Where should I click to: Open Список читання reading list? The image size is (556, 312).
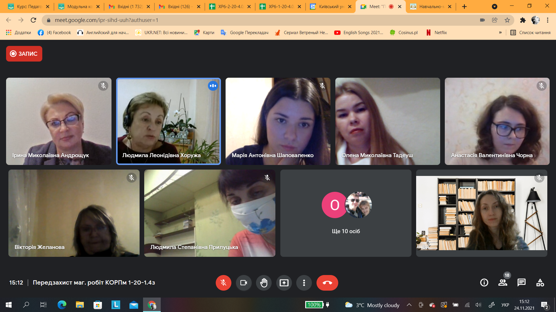click(531, 32)
